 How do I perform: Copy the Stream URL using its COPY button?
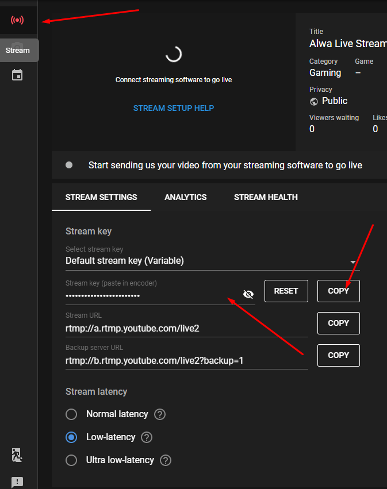click(338, 323)
